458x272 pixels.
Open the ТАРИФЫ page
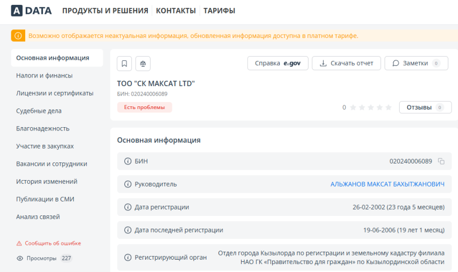click(x=219, y=11)
